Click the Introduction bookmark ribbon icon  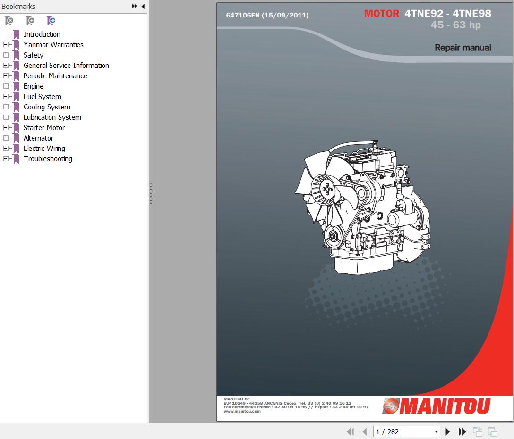[16, 34]
